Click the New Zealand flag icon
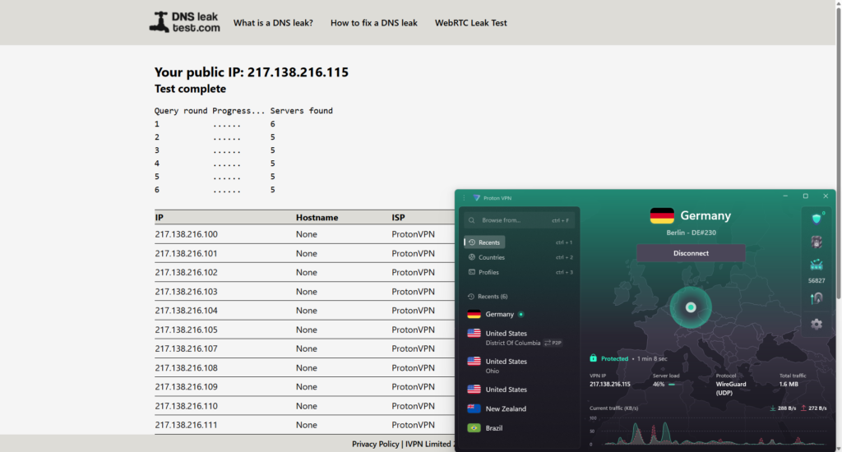 (474, 408)
